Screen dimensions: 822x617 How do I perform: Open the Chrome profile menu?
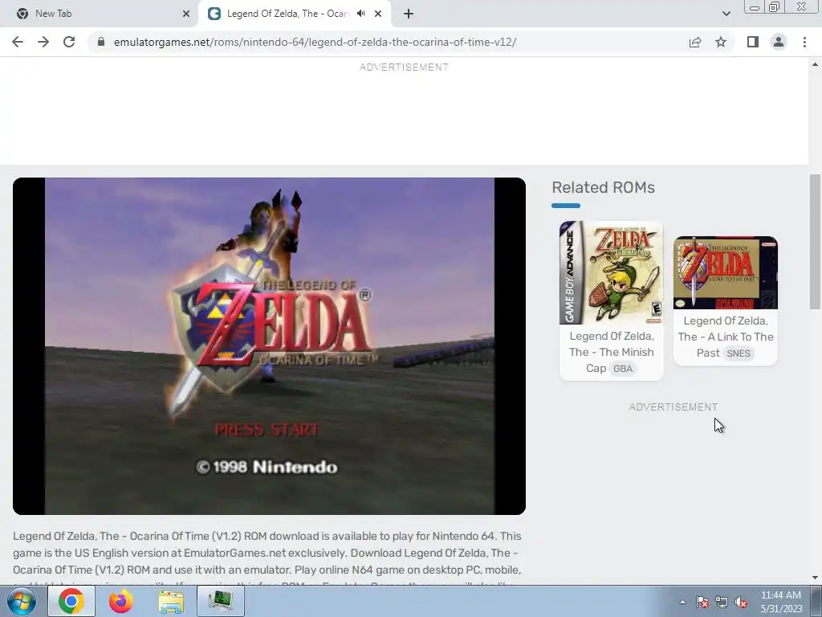pyautogui.click(x=779, y=42)
